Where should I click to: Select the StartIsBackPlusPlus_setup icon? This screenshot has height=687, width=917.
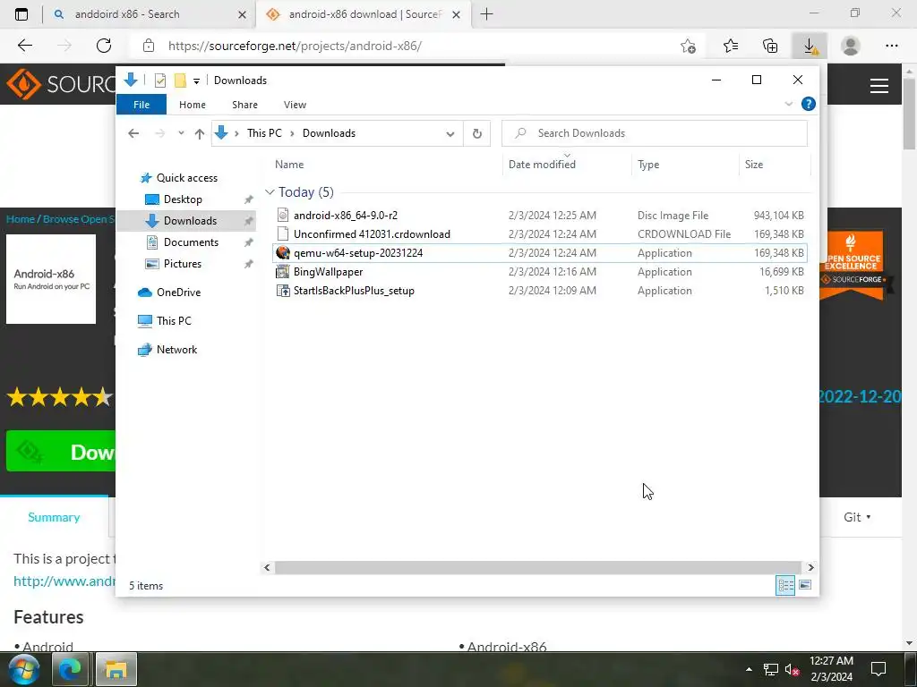(283, 291)
